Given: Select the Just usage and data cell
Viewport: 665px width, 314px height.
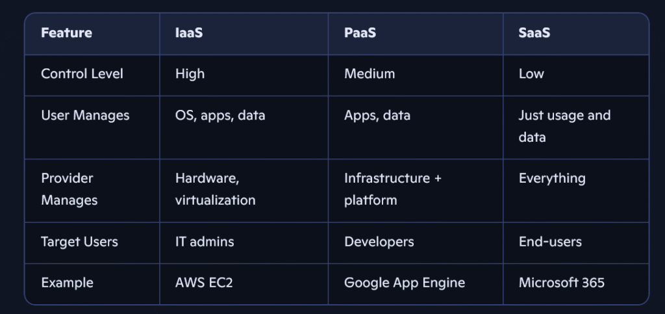Looking at the screenshot, I should (564, 126).
